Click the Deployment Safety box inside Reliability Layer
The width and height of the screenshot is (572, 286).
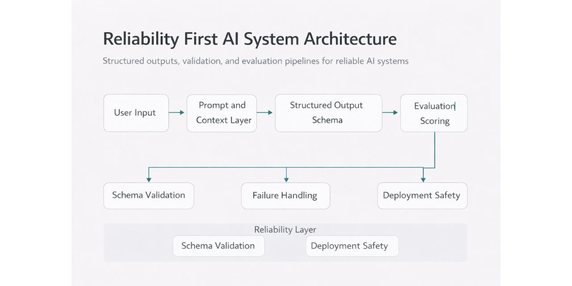[351, 246]
